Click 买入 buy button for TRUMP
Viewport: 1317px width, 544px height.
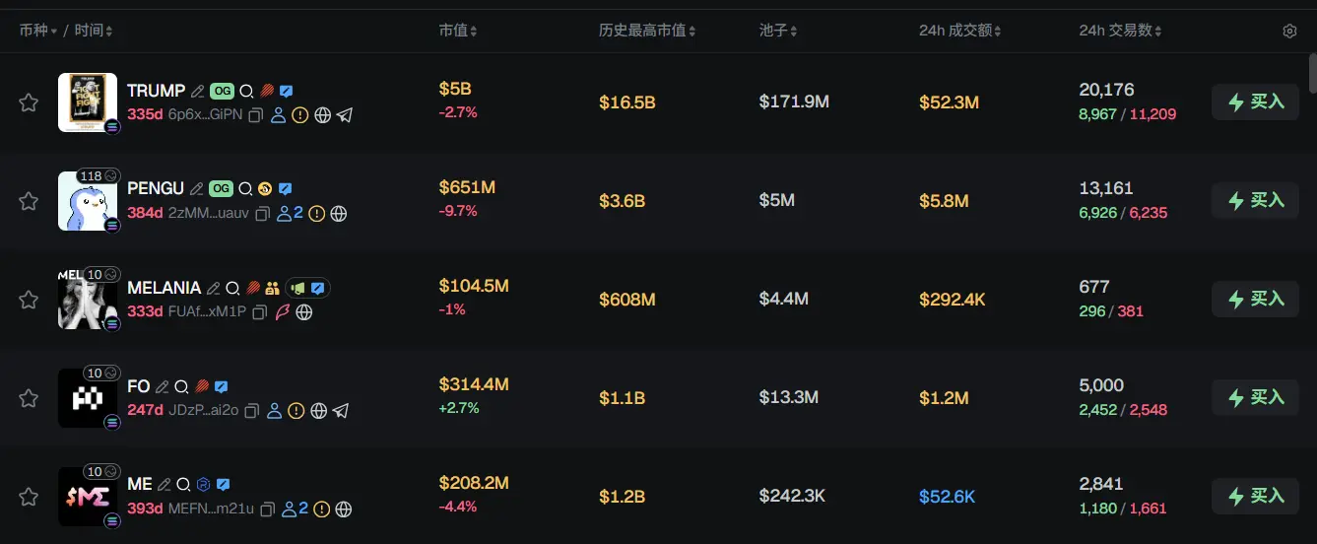tap(1255, 102)
